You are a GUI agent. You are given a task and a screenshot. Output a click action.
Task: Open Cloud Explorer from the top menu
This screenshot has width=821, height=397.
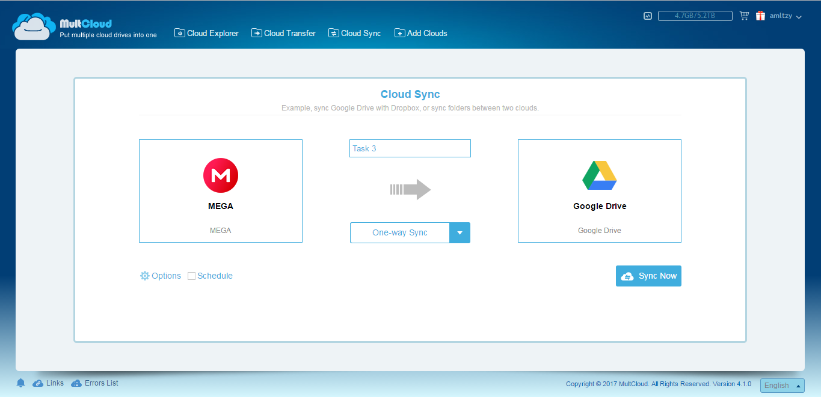206,33
